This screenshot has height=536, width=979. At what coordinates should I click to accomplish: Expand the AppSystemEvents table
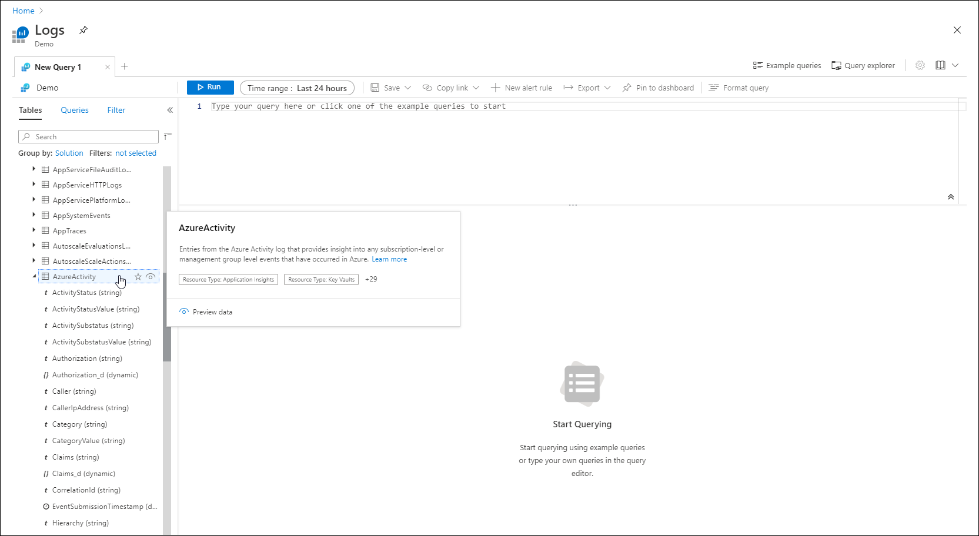pos(34,215)
